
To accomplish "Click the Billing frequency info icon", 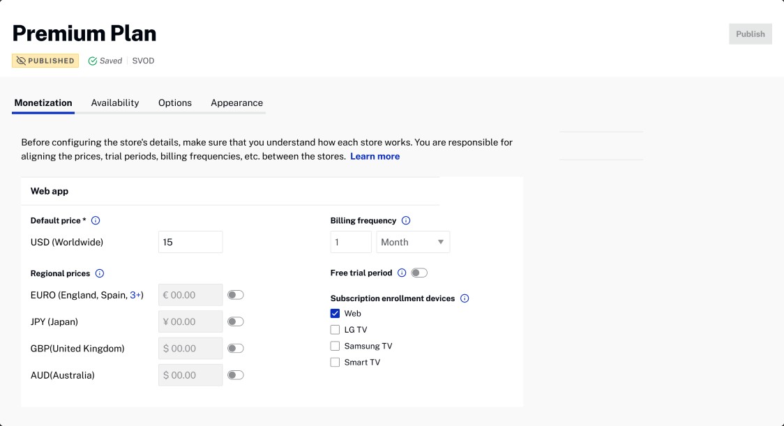I will coord(406,220).
